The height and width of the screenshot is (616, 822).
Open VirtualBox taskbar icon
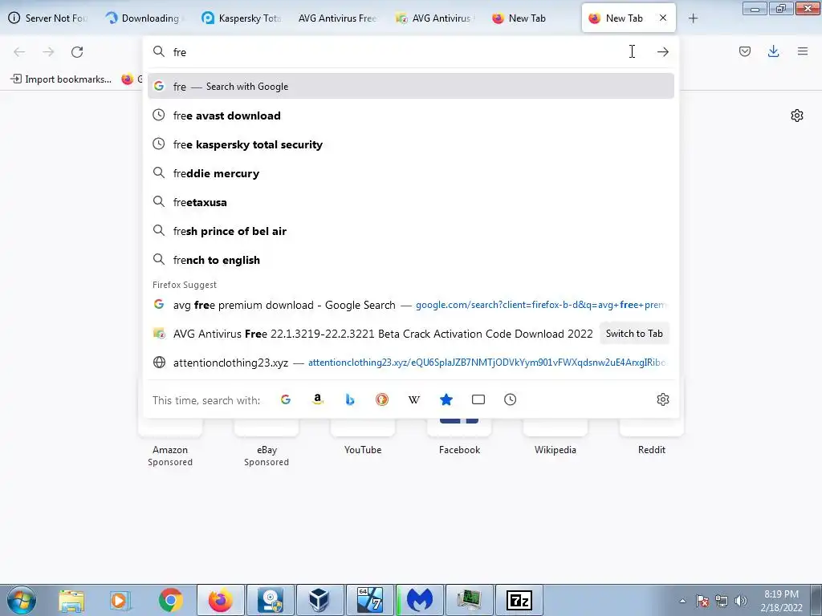319,600
